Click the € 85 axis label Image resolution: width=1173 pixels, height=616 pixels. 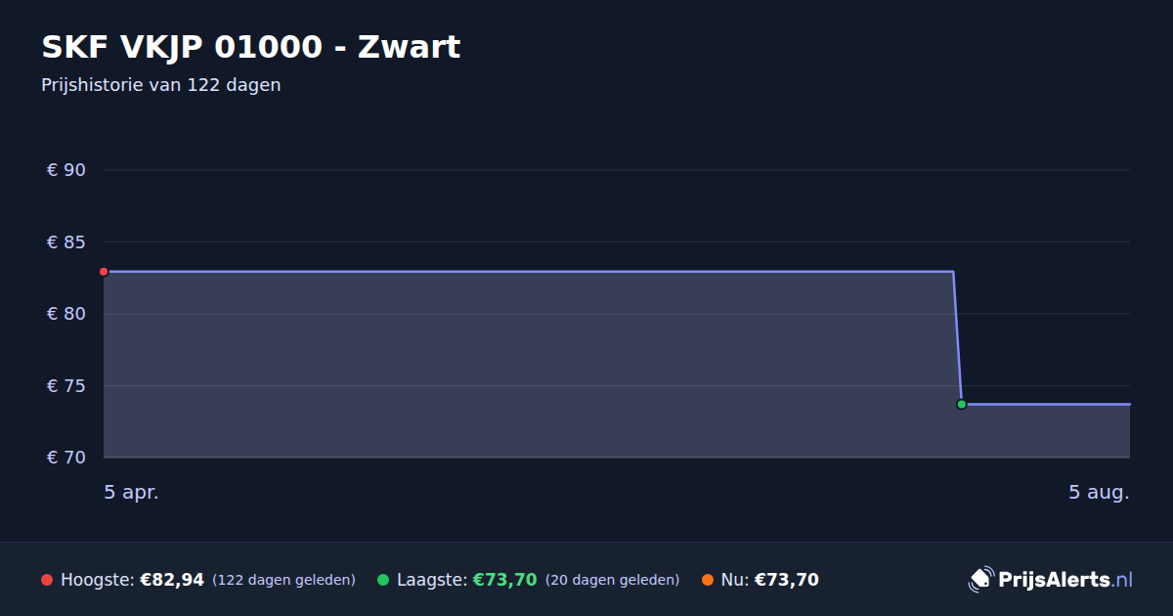66,242
